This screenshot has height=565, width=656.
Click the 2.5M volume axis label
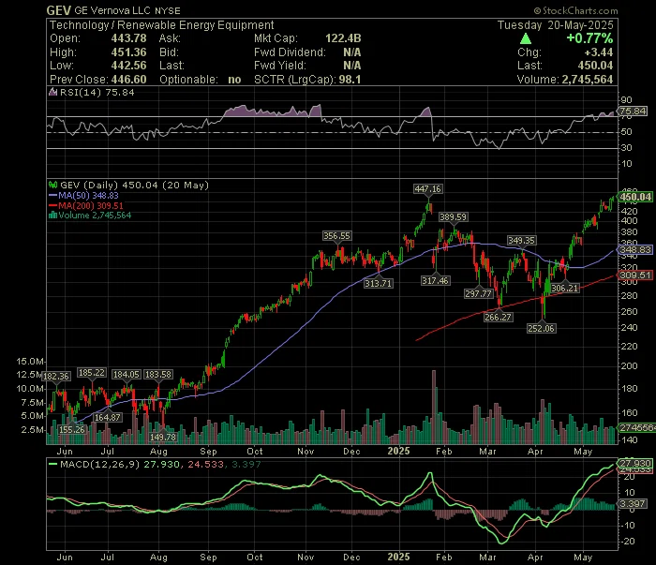coord(33,430)
